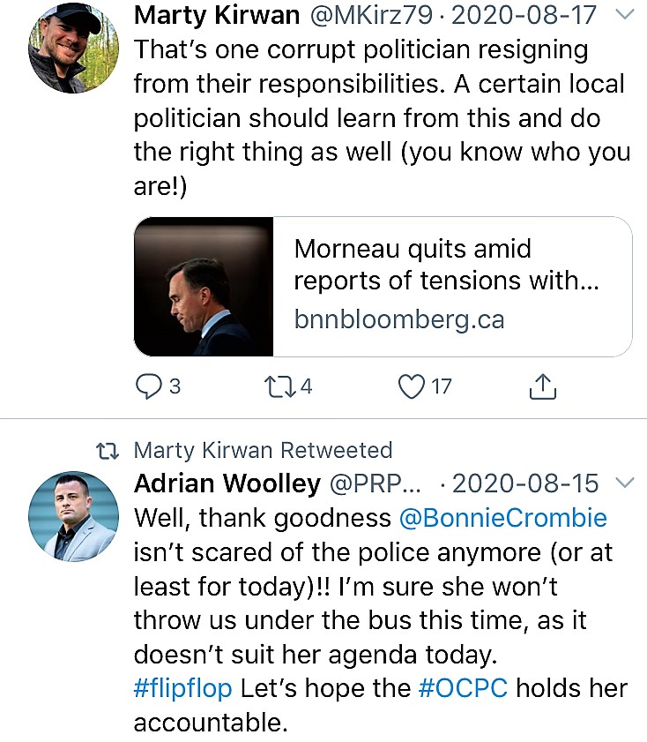The image size is (647, 742).
Task: Expand options chevron on Marty Kirwan's tweet
Action: coord(625,14)
